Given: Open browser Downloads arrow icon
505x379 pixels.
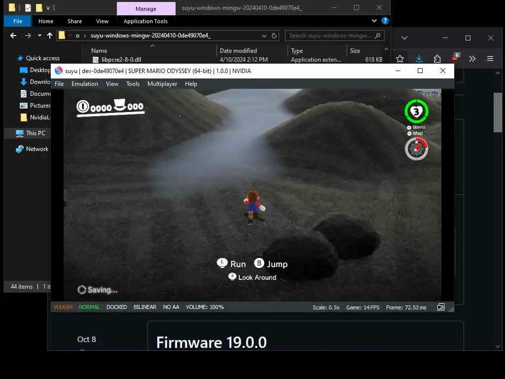Looking at the screenshot, I should click(419, 59).
